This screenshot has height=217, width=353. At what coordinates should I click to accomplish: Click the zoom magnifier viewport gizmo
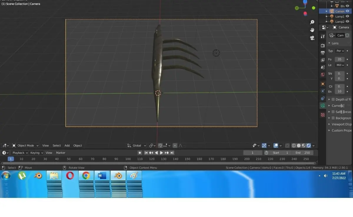[312, 22]
